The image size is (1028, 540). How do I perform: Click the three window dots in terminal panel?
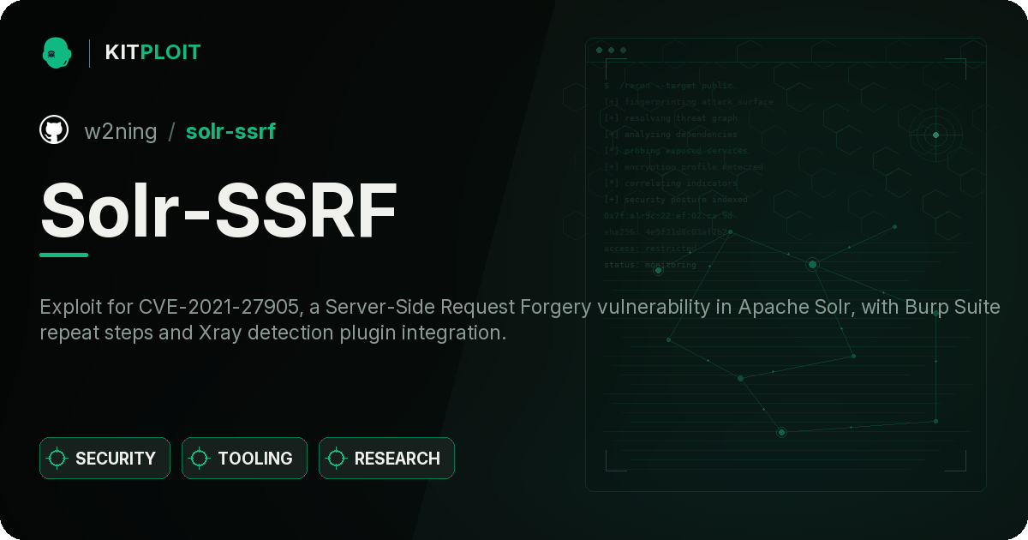tap(611, 51)
